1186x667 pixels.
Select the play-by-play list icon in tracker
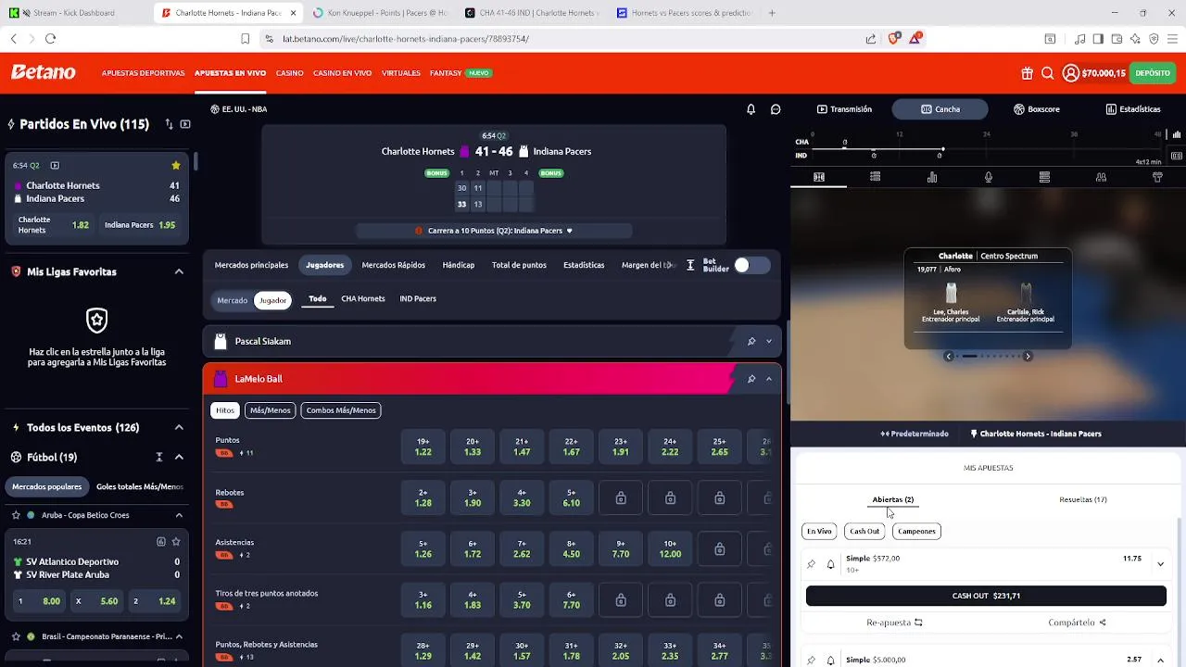point(875,177)
